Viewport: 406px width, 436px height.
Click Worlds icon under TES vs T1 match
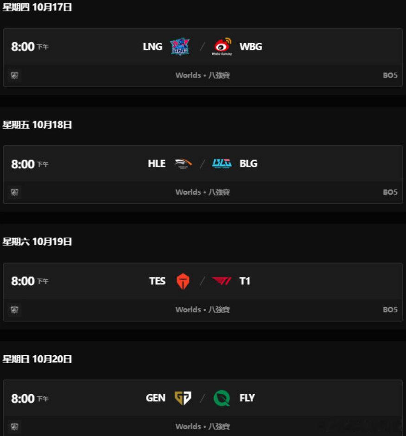tap(14, 310)
